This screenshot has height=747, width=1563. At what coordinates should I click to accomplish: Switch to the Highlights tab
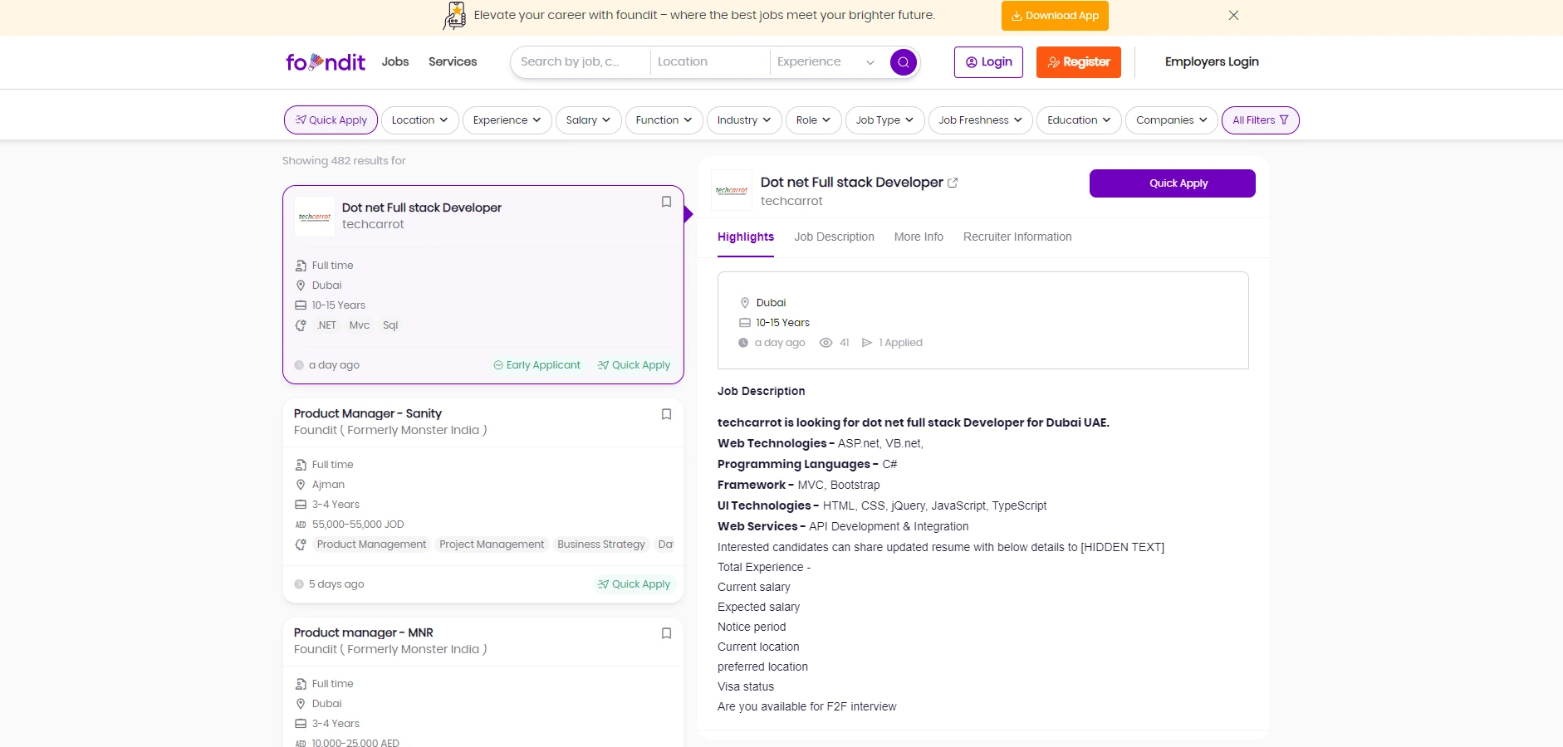click(x=746, y=237)
